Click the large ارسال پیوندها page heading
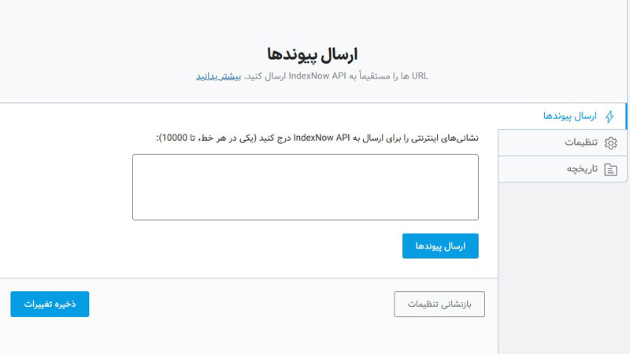 (x=313, y=53)
